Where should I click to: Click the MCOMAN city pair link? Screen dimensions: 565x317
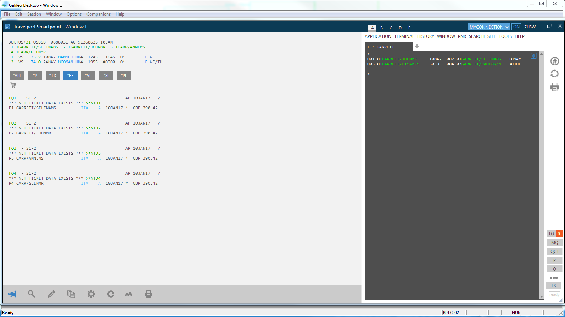[66, 62]
